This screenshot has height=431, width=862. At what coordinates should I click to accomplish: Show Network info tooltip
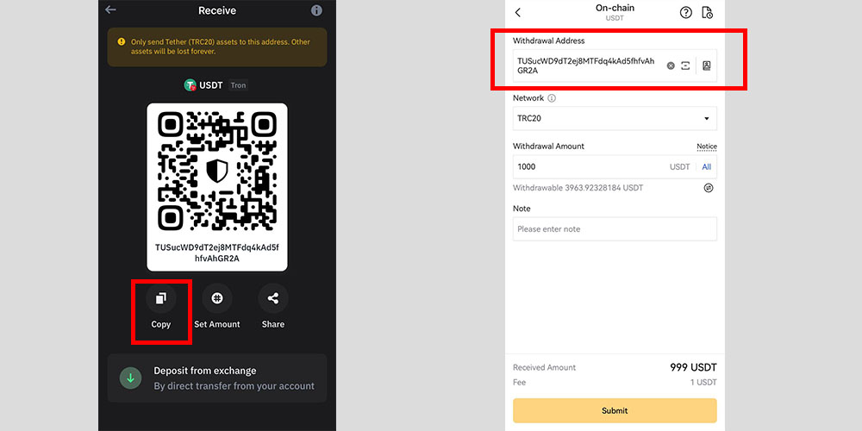click(552, 98)
